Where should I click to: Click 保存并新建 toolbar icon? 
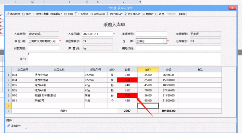pos(34,14)
